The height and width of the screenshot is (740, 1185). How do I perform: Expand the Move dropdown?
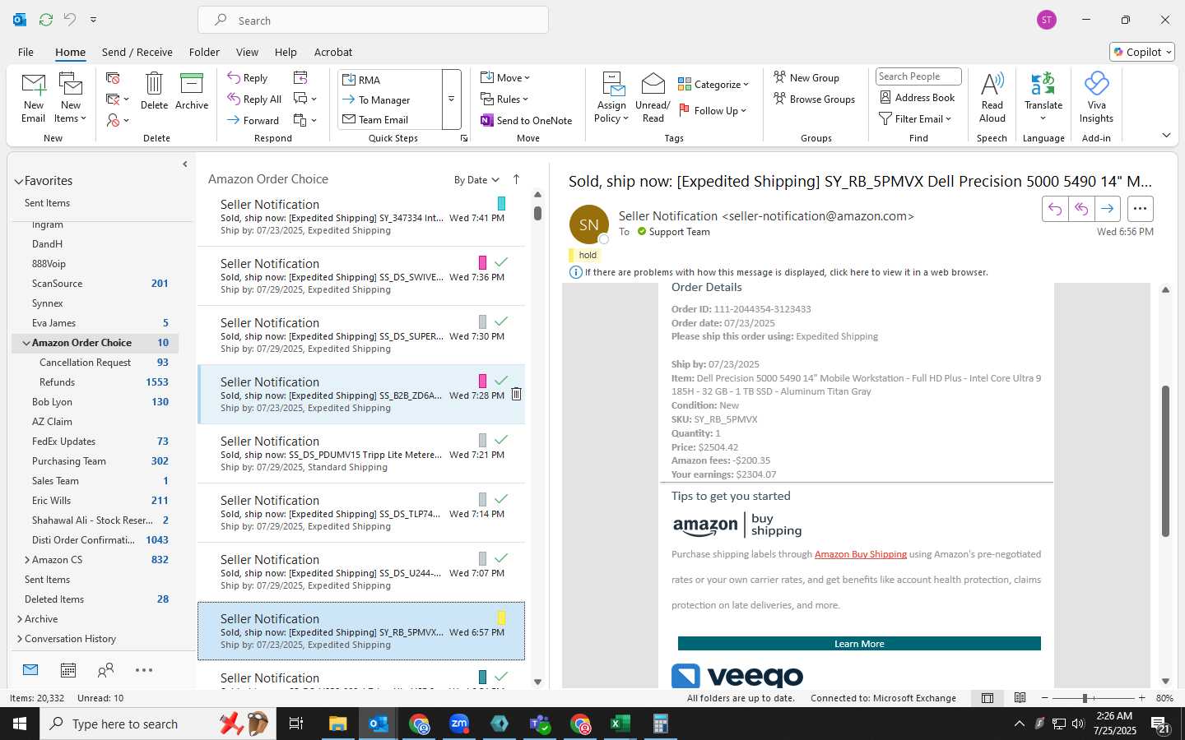505,78
